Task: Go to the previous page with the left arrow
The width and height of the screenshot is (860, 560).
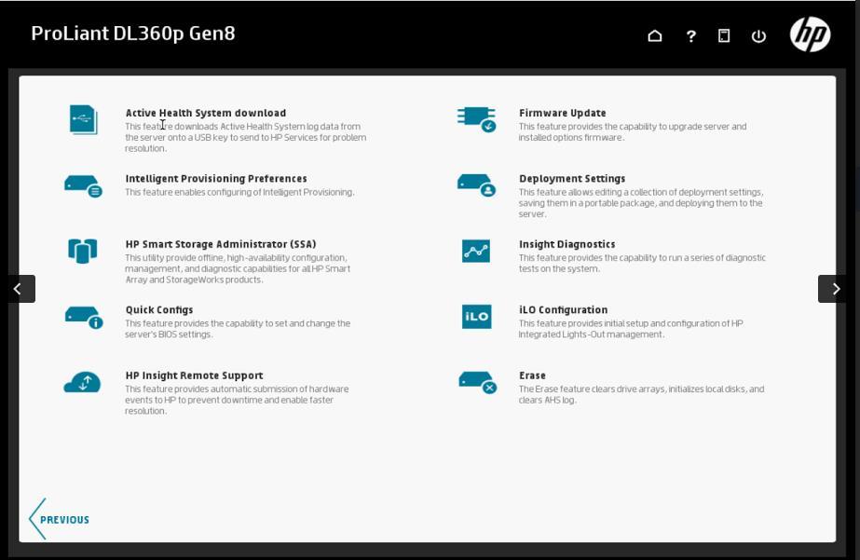Action: [20, 289]
